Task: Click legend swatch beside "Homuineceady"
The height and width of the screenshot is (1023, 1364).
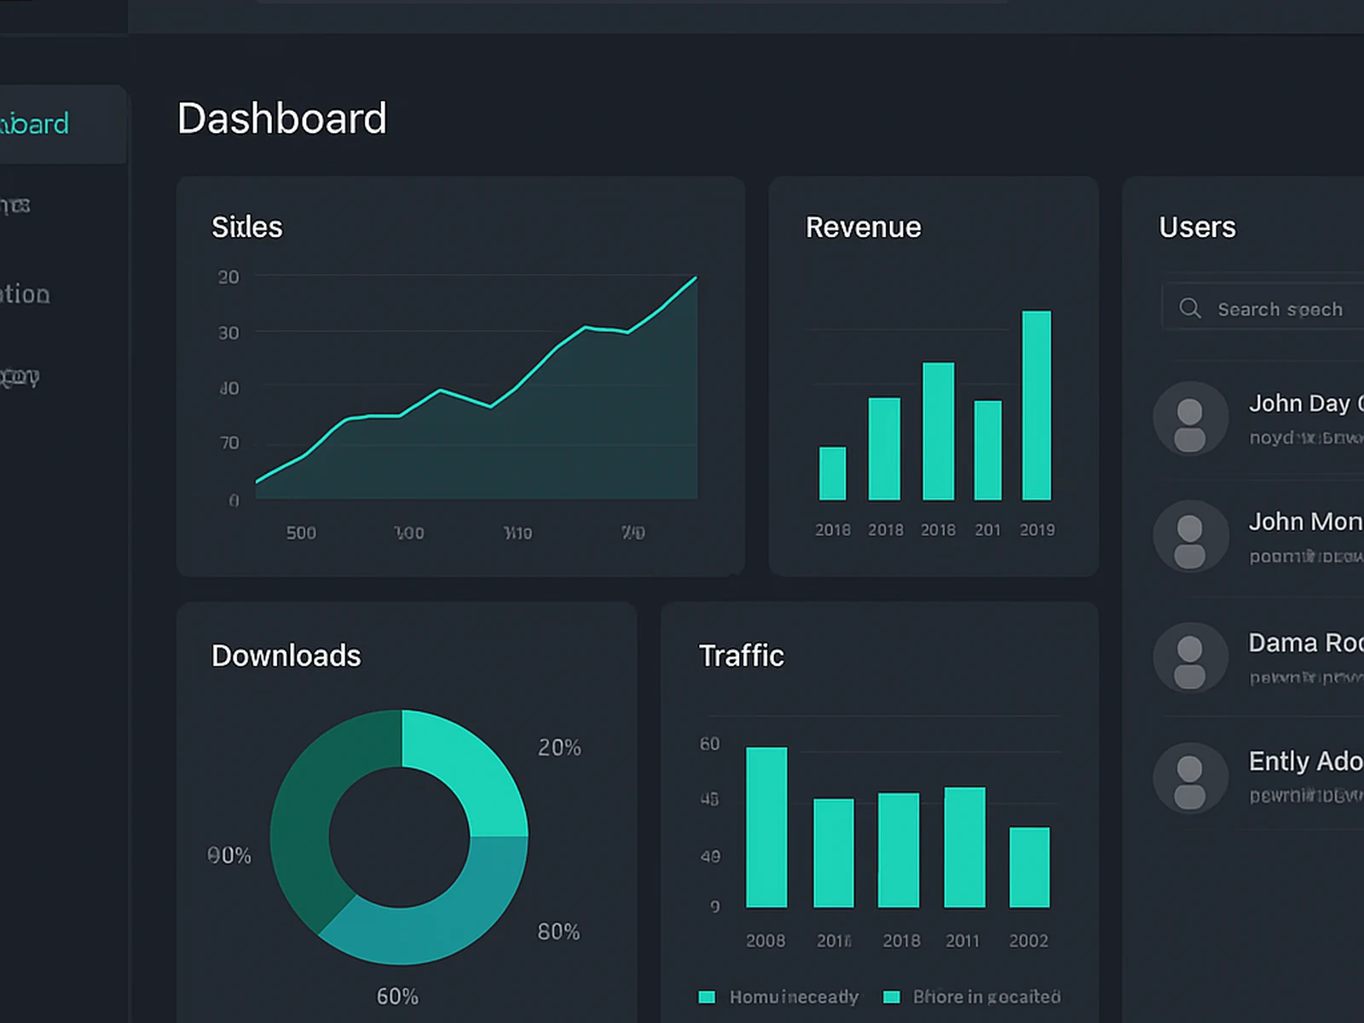Action: tap(707, 997)
